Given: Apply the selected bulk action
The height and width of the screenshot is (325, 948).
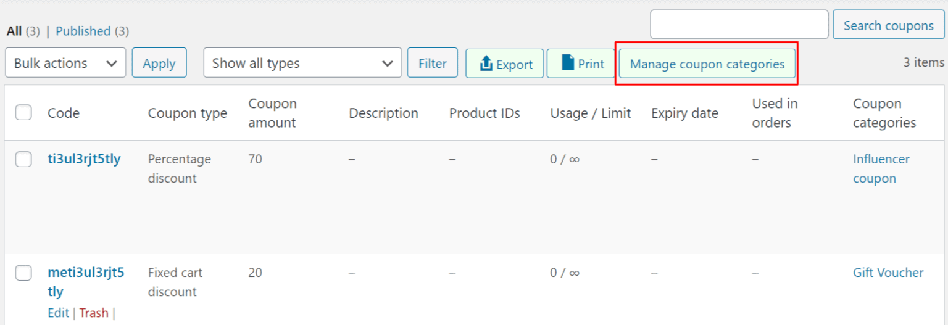Looking at the screenshot, I should (159, 63).
